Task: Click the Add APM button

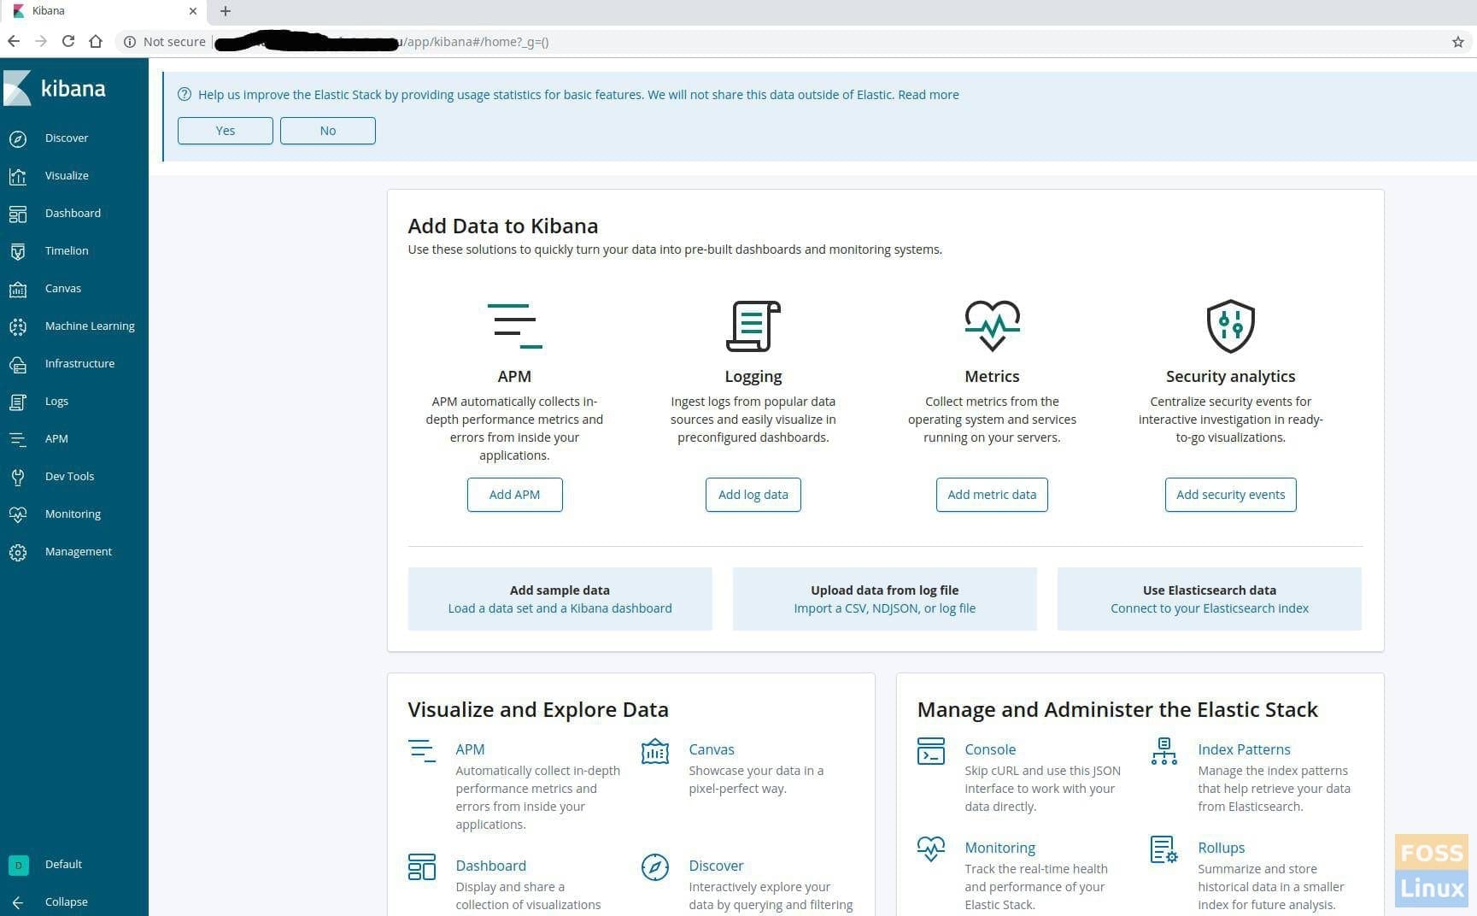Action: [514, 495]
